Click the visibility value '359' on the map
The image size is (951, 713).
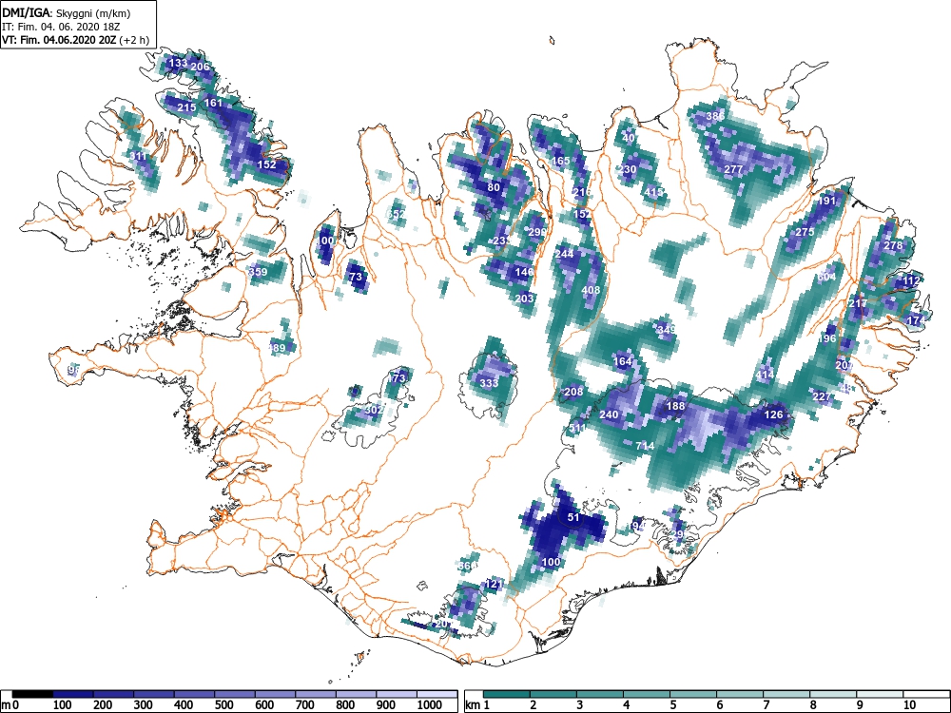pos(259,272)
